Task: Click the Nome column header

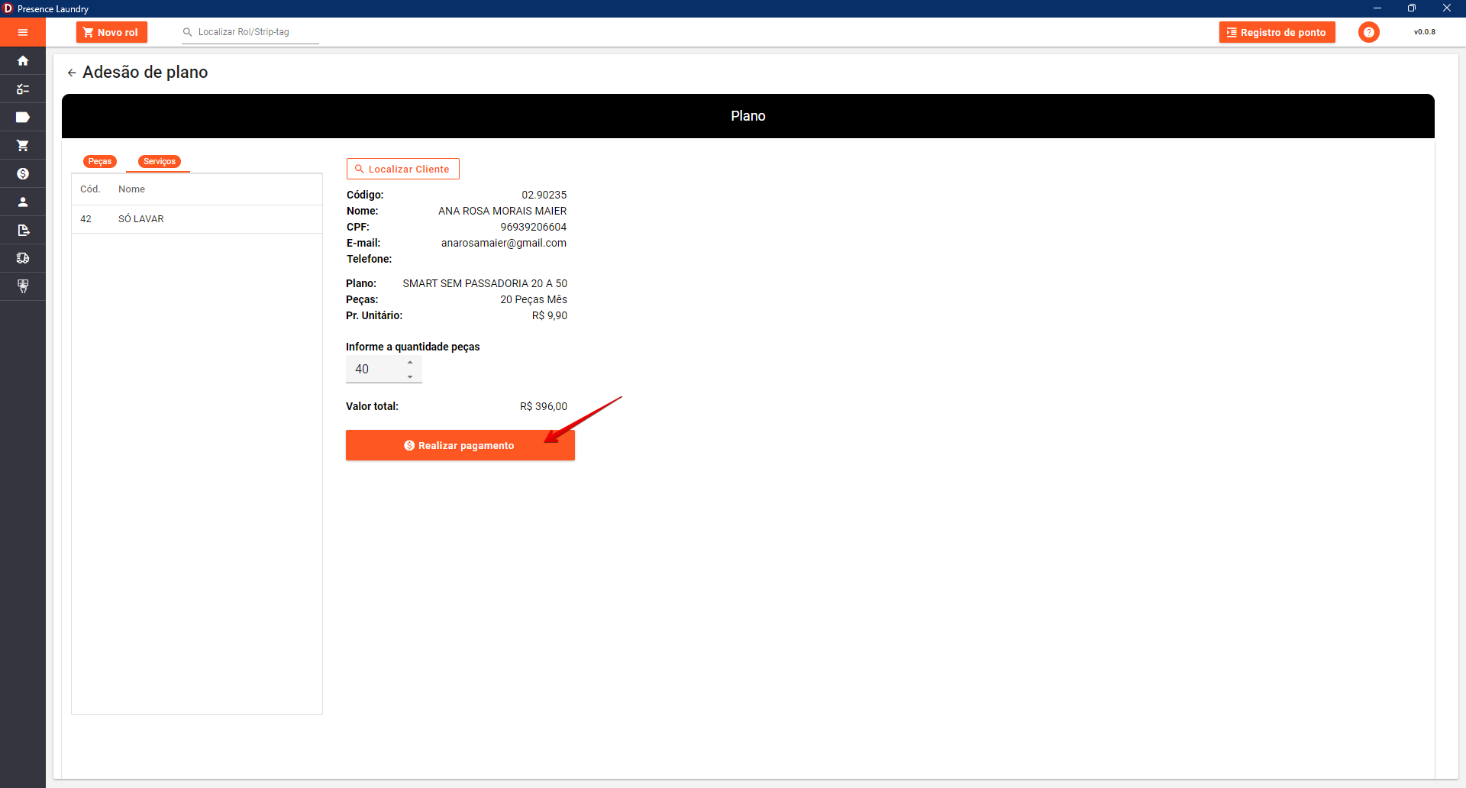Action: pyautogui.click(x=131, y=189)
